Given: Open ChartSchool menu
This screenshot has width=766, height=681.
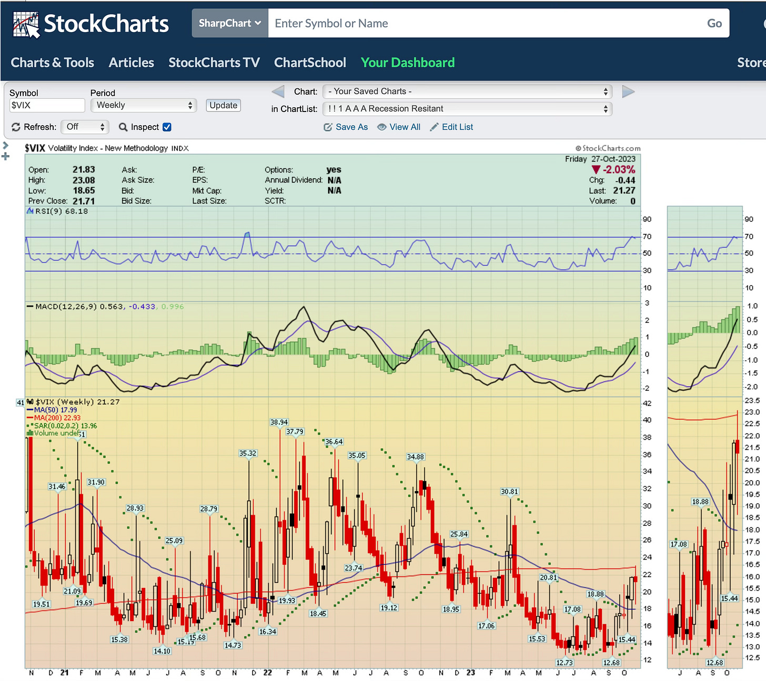Looking at the screenshot, I should (310, 63).
